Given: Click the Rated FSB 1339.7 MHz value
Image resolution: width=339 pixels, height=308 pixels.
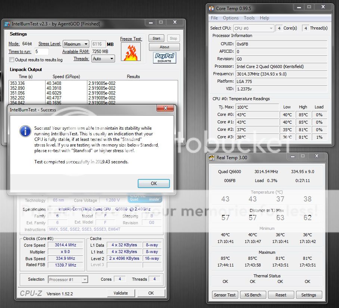Looking at the screenshot, I should click(65, 265).
